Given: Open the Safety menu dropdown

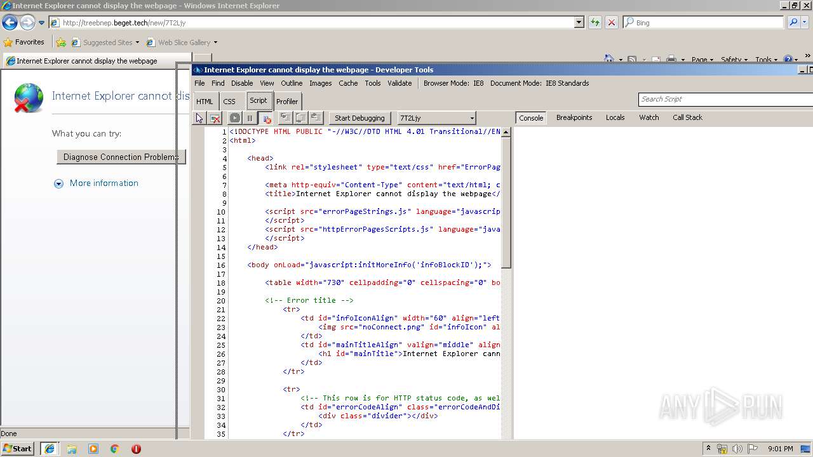Looking at the screenshot, I should pyautogui.click(x=735, y=60).
